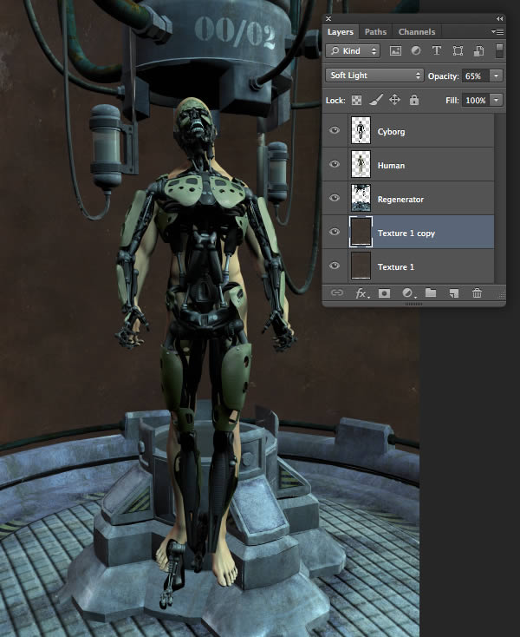Image resolution: width=520 pixels, height=637 pixels.
Task: Filter layers by pixel layer icon
Action: [395, 51]
